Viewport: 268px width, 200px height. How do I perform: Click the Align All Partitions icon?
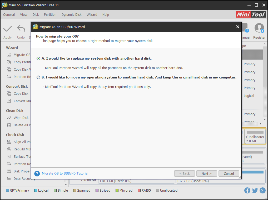(9, 142)
